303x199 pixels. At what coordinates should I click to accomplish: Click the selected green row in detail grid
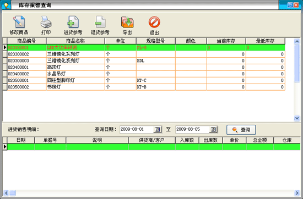(154, 147)
